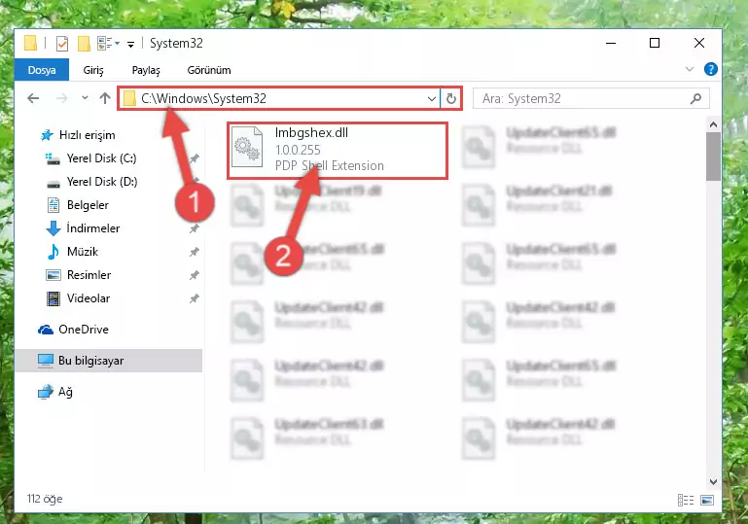
Task: Switch to details view in status bar
Action: [x=686, y=500]
